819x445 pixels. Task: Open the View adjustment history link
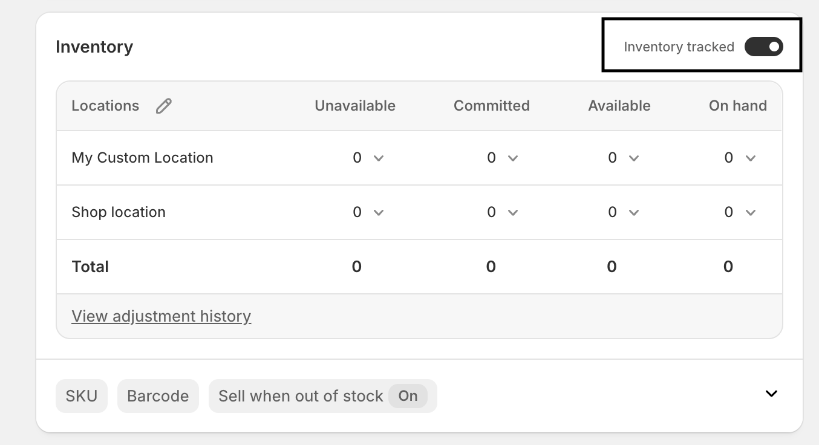pos(161,316)
